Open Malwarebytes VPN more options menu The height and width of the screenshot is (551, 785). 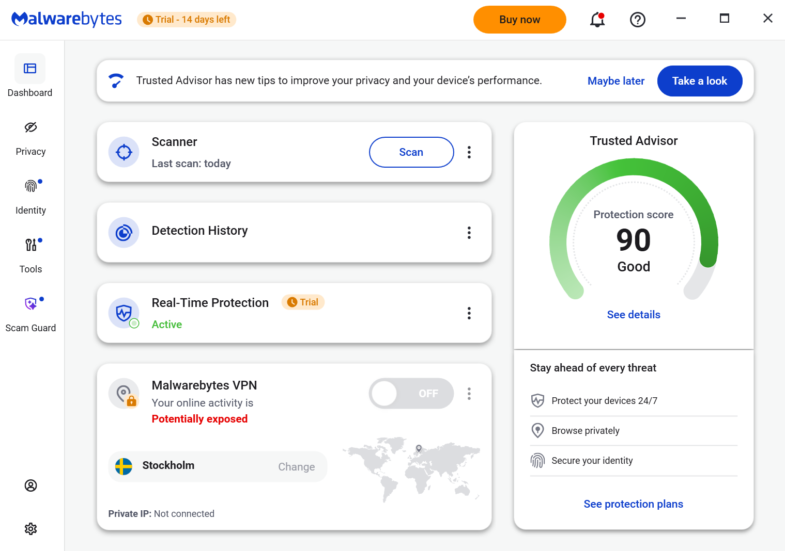pos(469,394)
